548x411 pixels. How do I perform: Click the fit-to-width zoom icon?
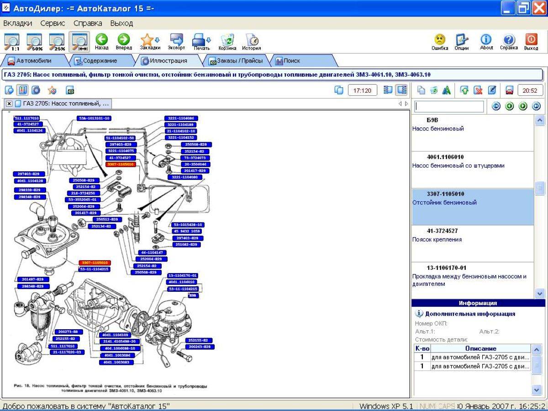(79, 41)
